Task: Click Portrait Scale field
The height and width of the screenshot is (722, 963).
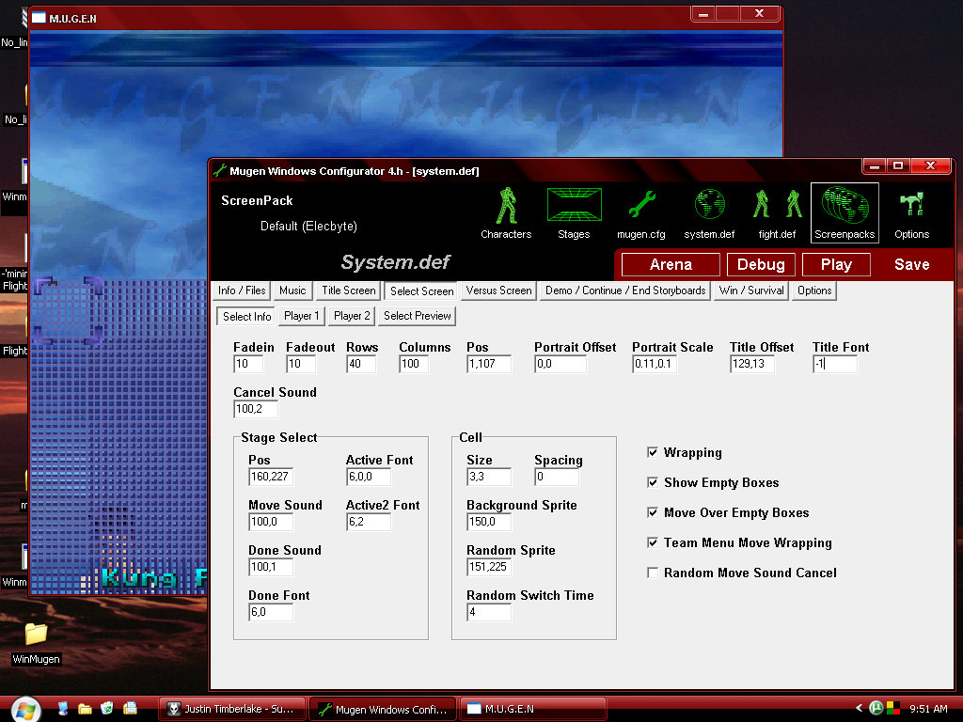Action: click(x=655, y=364)
